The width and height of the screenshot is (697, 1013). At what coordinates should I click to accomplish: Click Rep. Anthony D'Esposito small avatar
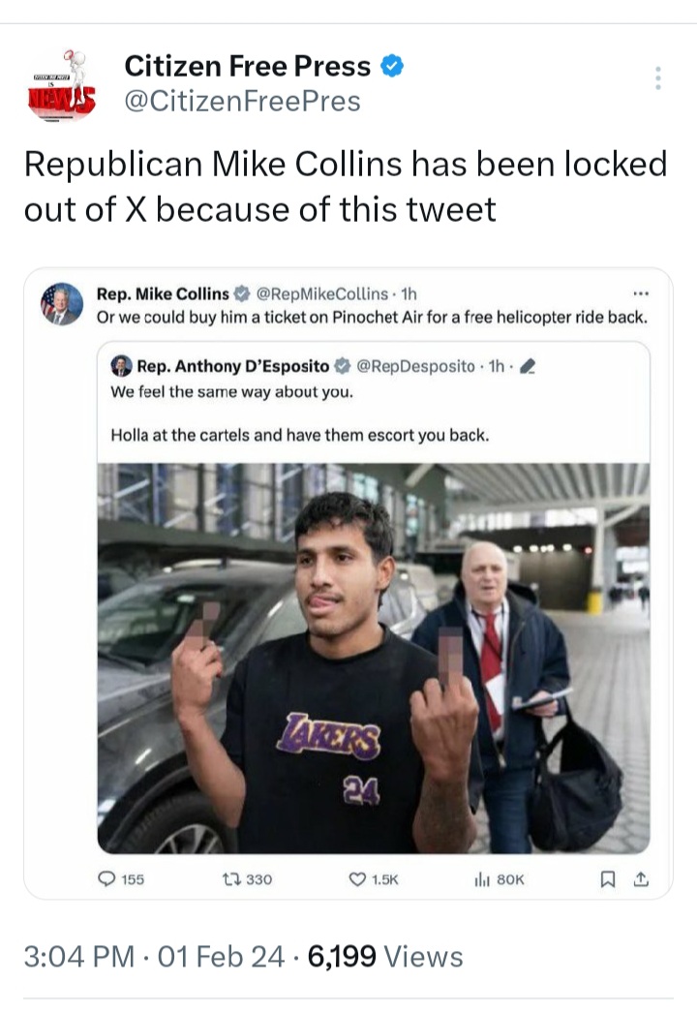(x=121, y=366)
